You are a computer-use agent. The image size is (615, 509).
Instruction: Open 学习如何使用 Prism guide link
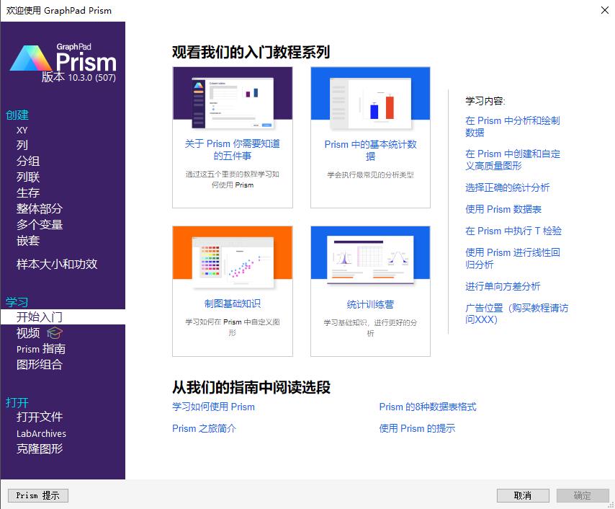coord(213,407)
